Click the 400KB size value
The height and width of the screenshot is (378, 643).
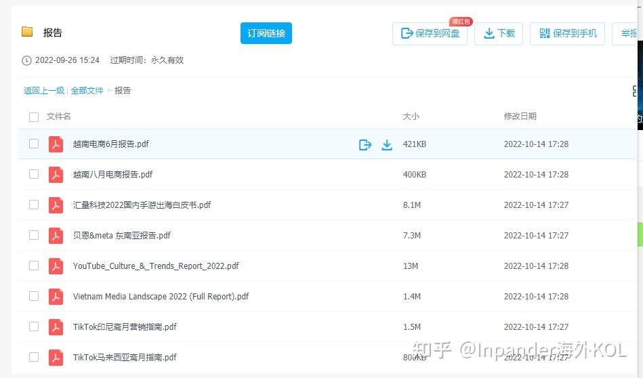point(415,175)
